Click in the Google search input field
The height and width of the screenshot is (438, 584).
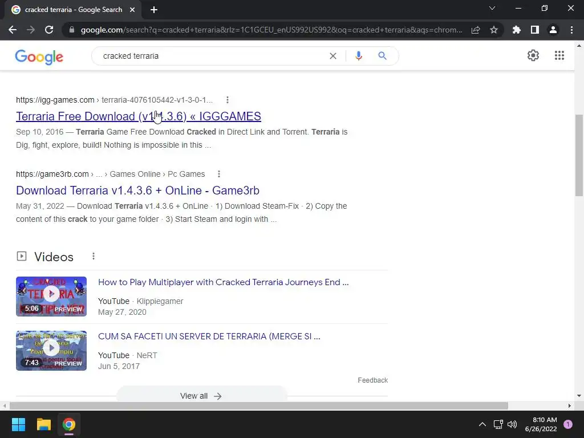[x=212, y=56]
